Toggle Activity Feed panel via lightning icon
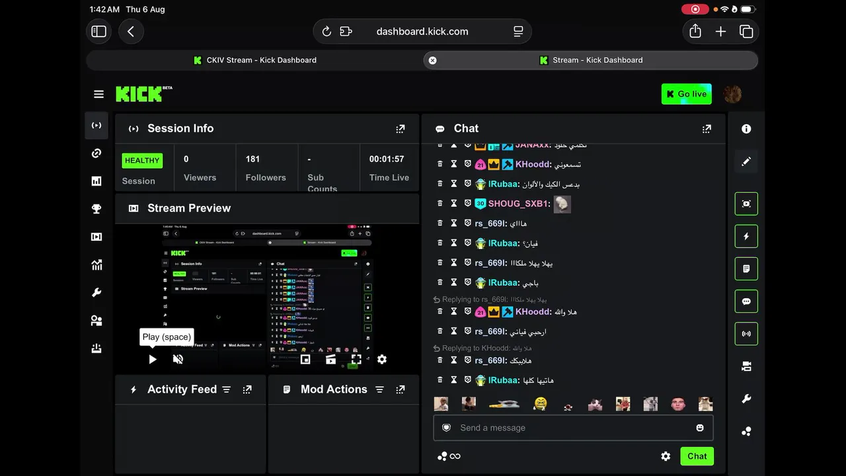Screen dimensions: 846x476 point(746,236)
